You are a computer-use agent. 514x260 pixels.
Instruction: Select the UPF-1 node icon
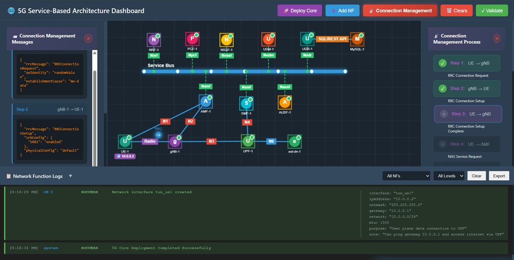248,141
